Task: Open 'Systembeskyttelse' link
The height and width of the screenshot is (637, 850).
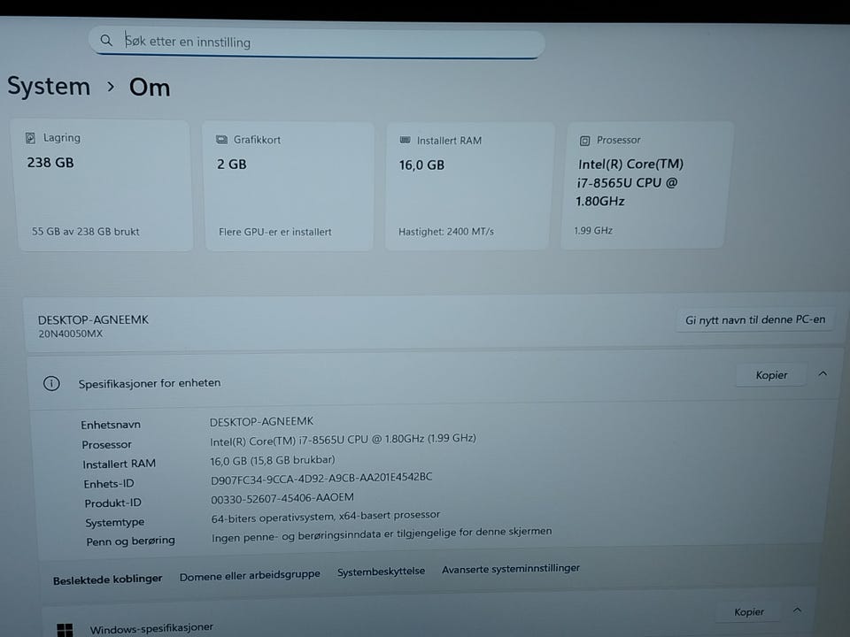Action: coord(381,572)
